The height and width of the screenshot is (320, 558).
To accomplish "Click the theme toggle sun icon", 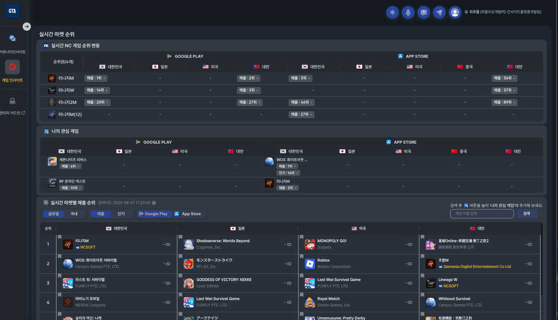I will click(x=392, y=12).
